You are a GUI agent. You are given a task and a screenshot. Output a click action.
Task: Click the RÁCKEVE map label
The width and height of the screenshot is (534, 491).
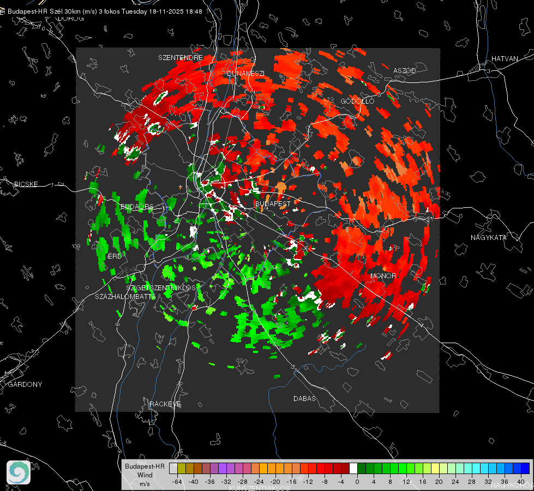[165, 404]
